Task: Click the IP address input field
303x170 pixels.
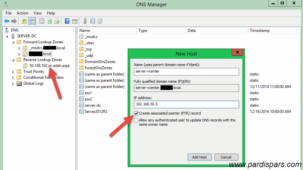Action: pyautogui.click(x=186, y=104)
